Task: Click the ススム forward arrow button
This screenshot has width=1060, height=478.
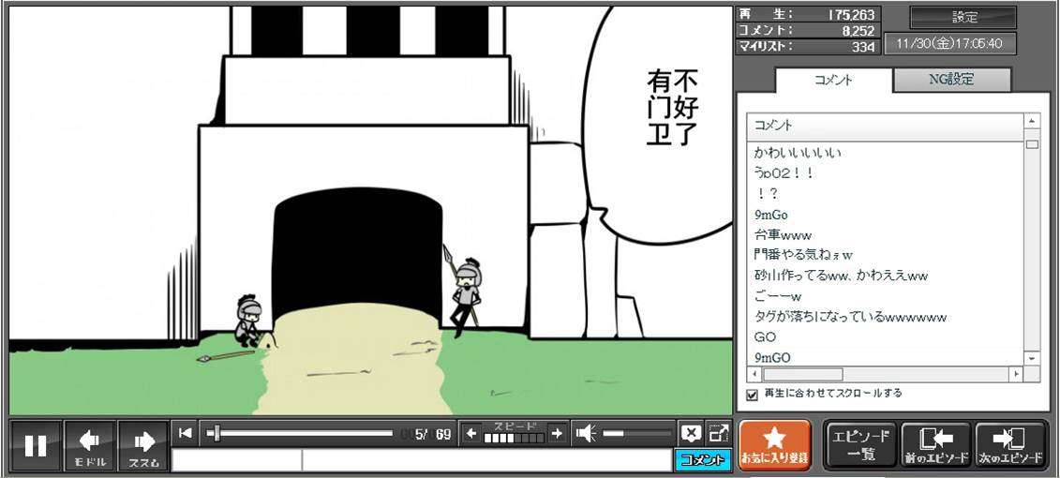Action: pos(143,446)
